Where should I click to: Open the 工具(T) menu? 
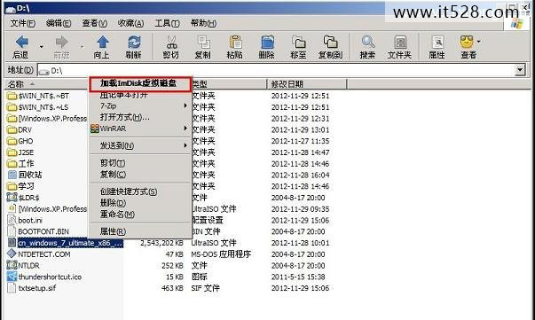(x=167, y=23)
